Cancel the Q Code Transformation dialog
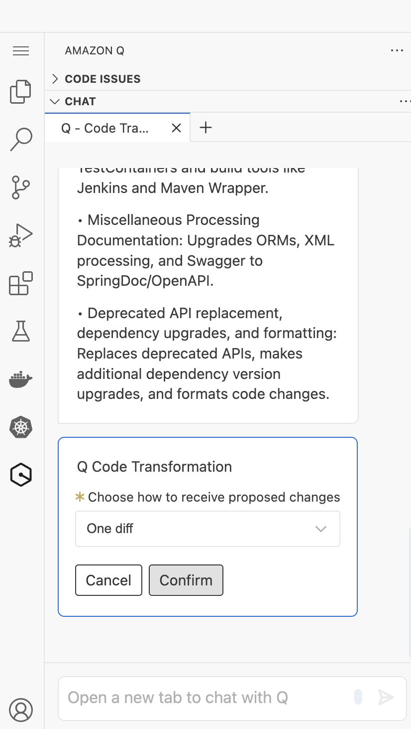Screen dimensions: 411x729 coord(108,580)
